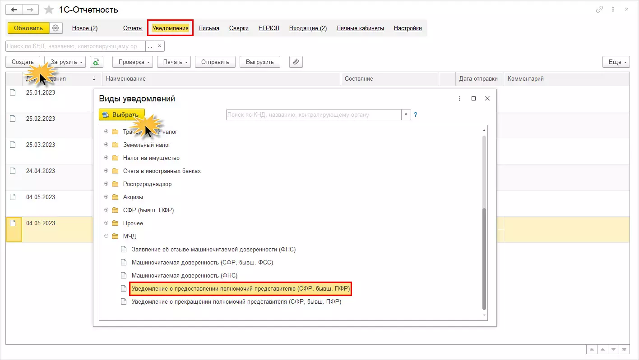This screenshot has width=639, height=360.
Task: Switch to the ЕГРЮЛ tab
Action: click(x=269, y=28)
